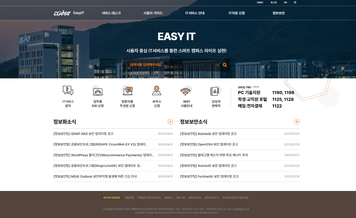The width and height of the screenshot is (356, 218).
Task: Open the 정보보안 menu item
Action: [278, 13]
